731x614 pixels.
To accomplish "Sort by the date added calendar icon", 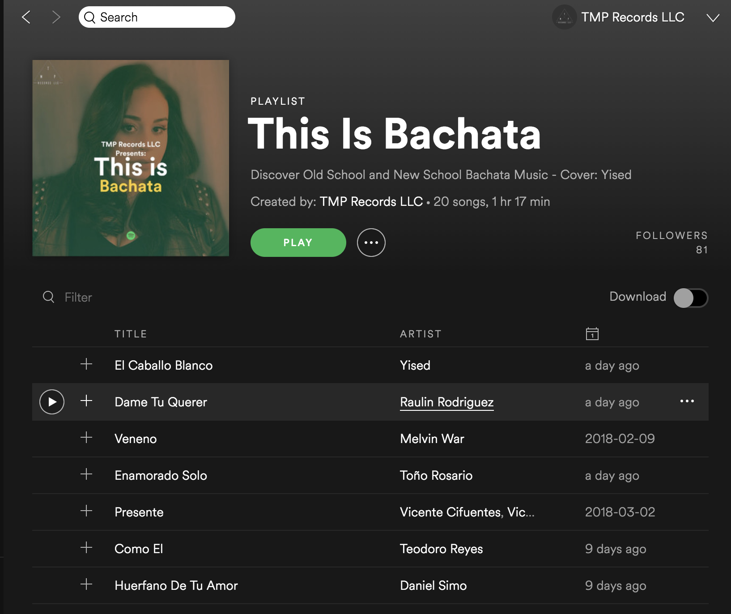I will pyautogui.click(x=592, y=333).
